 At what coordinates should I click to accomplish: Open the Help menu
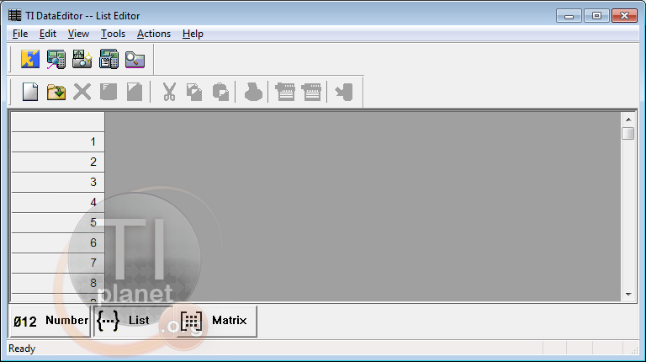tap(193, 34)
